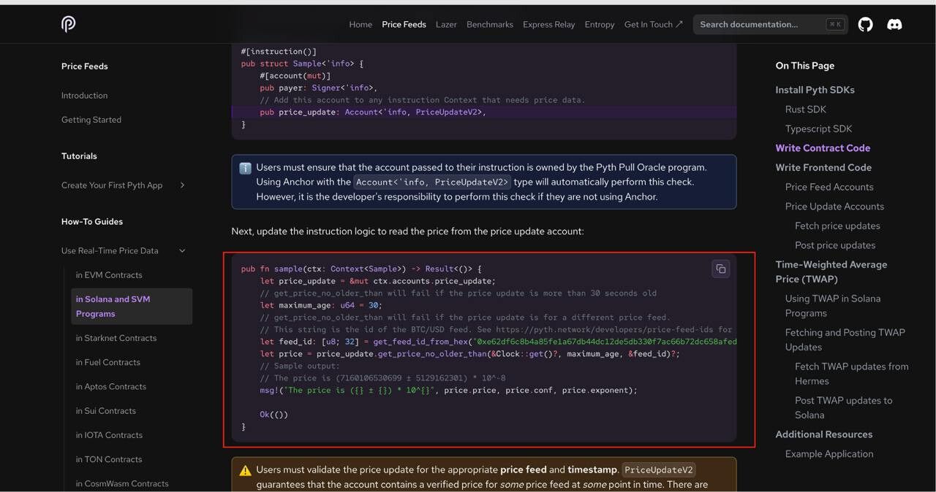The width and height of the screenshot is (936, 492).
Task: Jump to Fetching and Posting TWAP Updates
Action: pyautogui.click(x=845, y=339)
